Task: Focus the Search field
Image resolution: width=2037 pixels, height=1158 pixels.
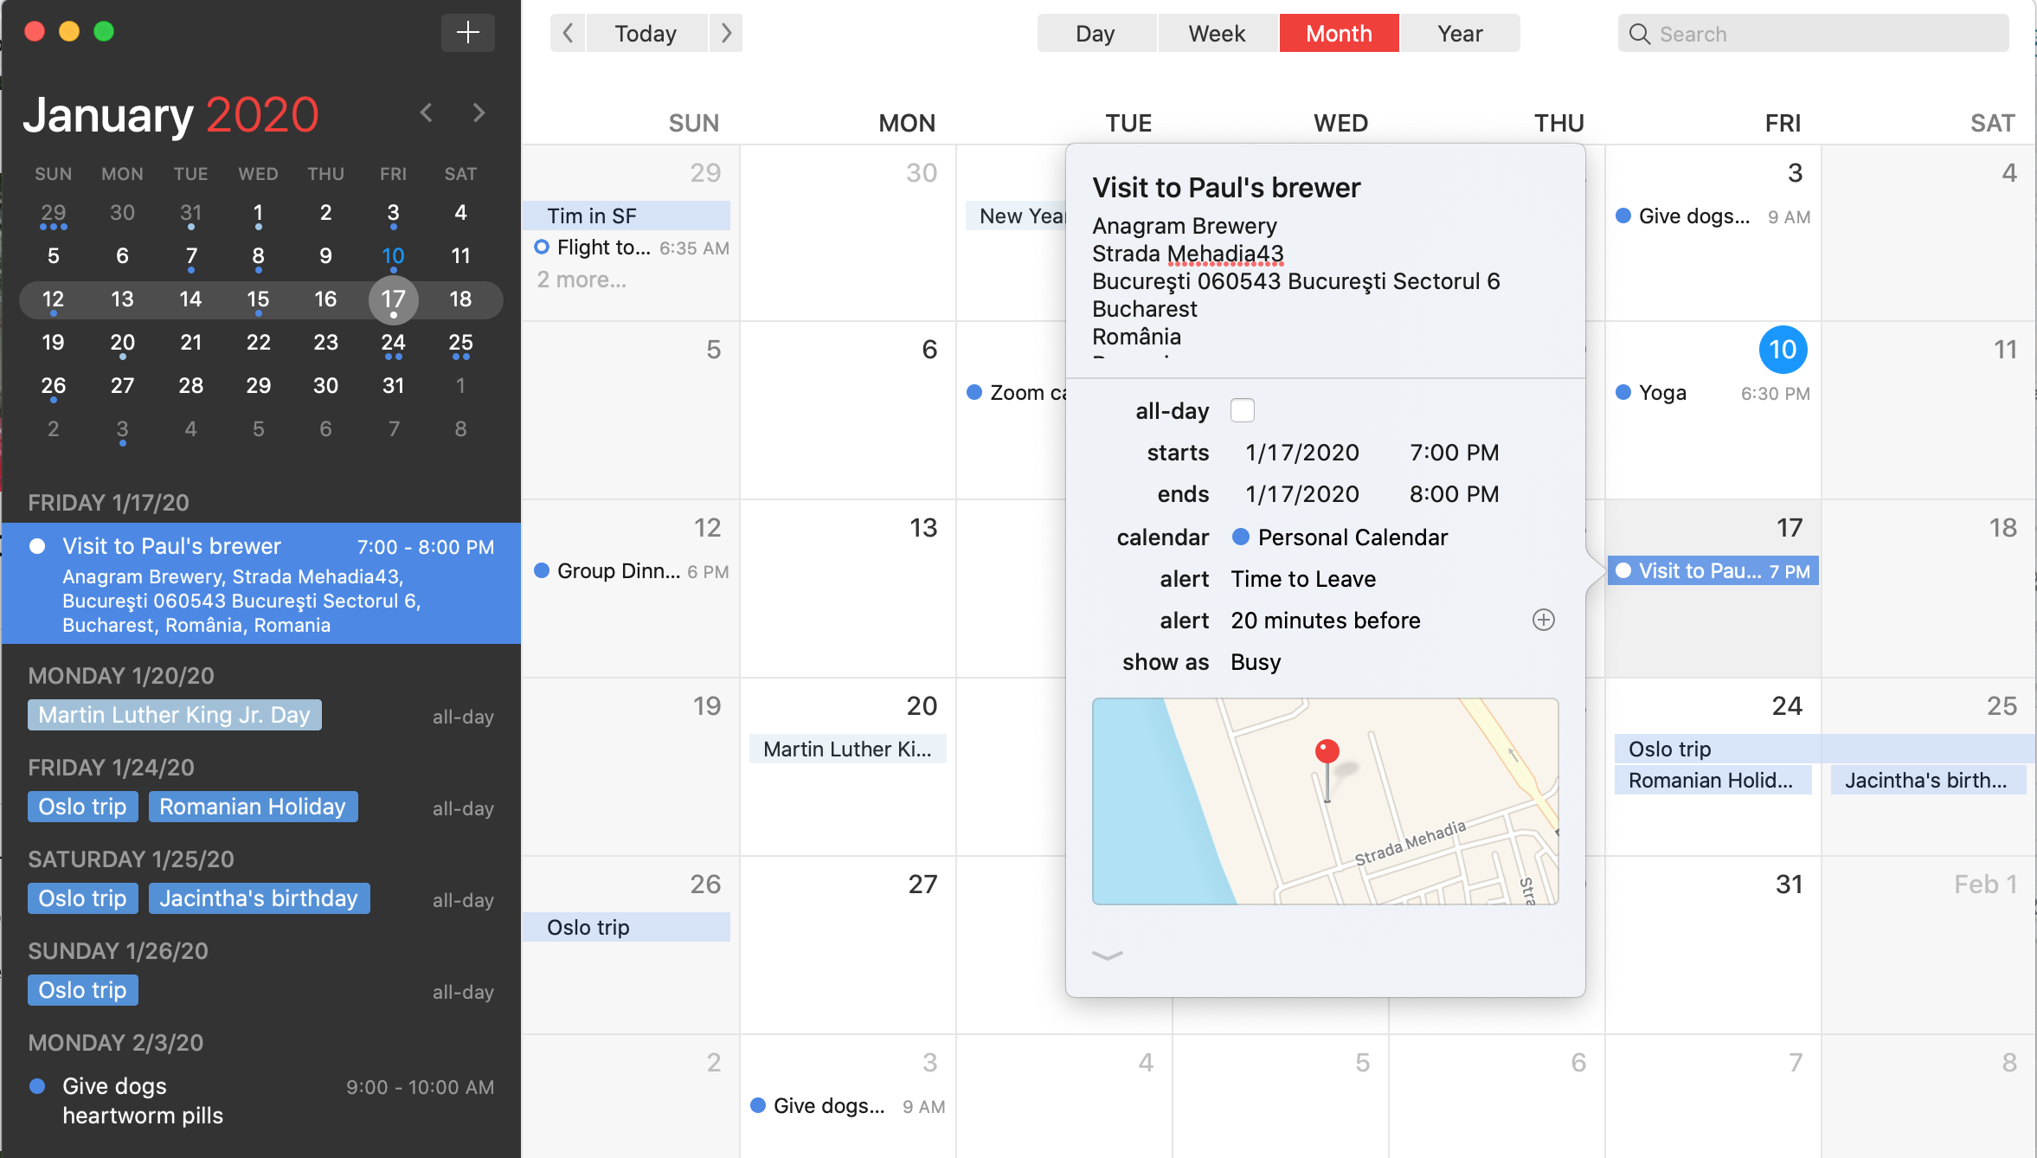Action: point(1814,34)
